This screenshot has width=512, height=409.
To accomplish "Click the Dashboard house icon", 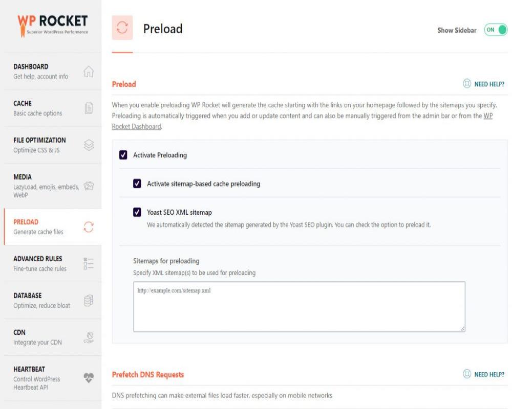I will click(89, 72).
